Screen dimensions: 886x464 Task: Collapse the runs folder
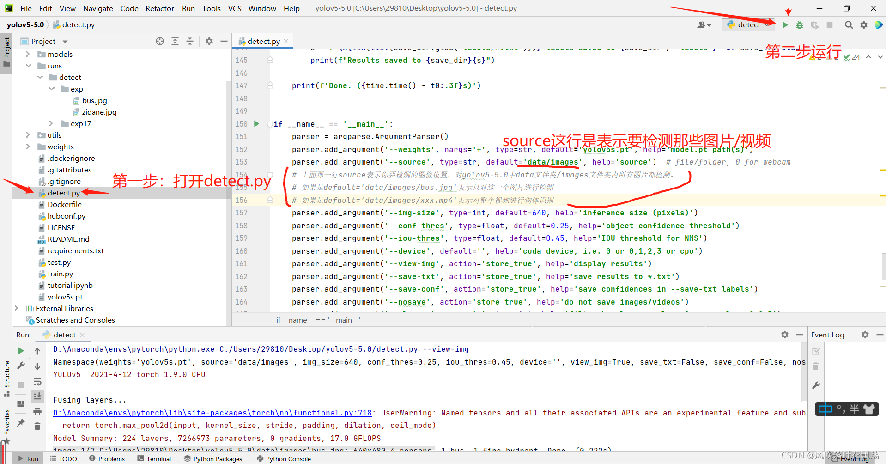pyautogui.click(x=28, y=66)
